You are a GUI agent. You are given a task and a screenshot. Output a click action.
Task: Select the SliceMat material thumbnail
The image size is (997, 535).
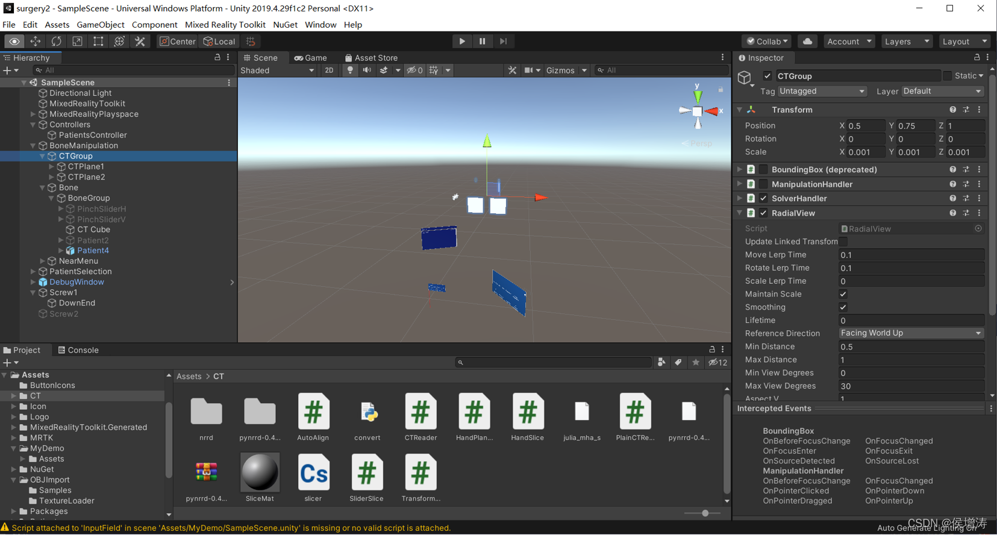(x=260, y=473)
